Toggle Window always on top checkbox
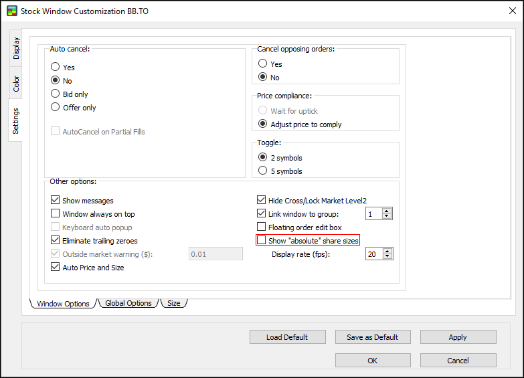 [x=56, y=214]
